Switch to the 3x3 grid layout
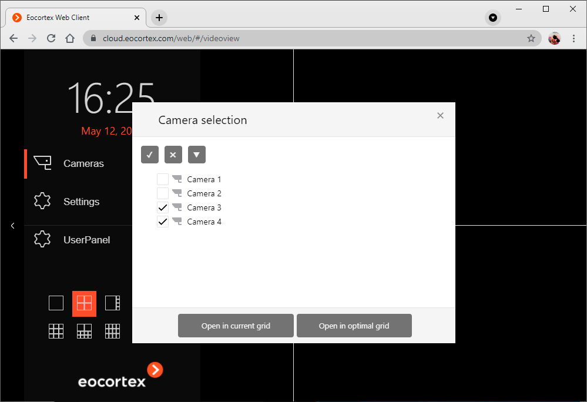The height and width of the screenshot is (402, 587). pos(56,330)
